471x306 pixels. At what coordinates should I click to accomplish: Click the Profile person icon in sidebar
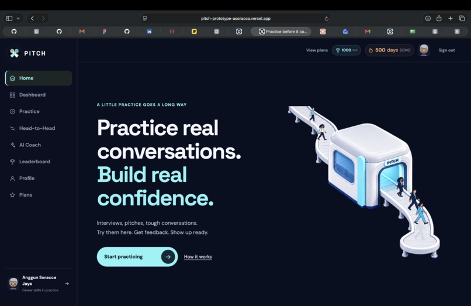[12, 178]
